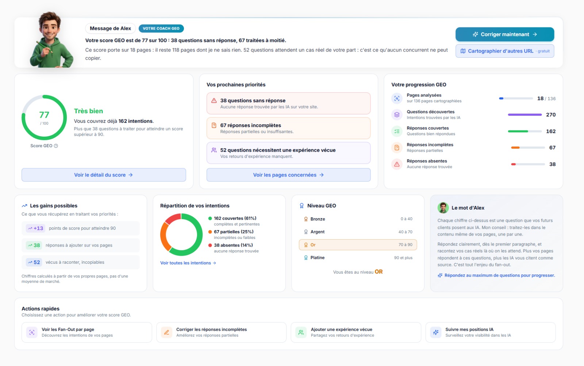Click the 270 questions découvertes value
The height and width of the screenshot is (366, 584).
tap(551, 115)
